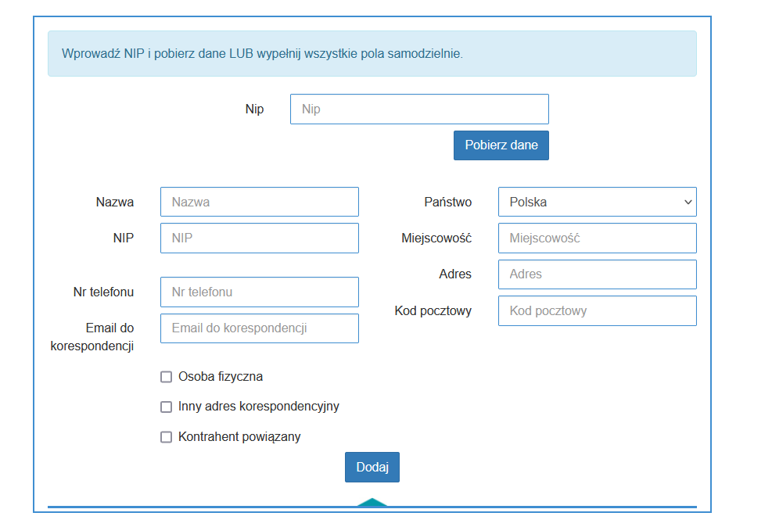
Task: Click into the Nazwa text field
Action: (259, 202)
